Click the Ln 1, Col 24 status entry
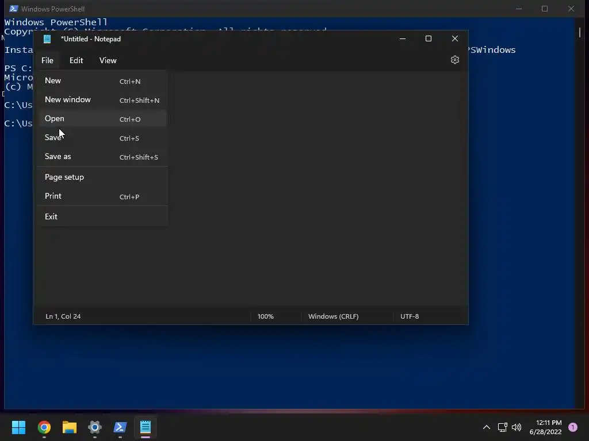 63,316
